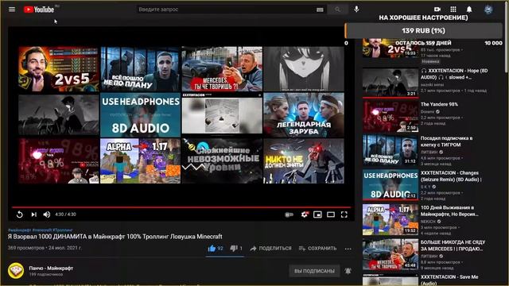Open the Панчо - Майнкрафт channel name
509x286 pixels.
pyautogui.click(x=51, y=269)
